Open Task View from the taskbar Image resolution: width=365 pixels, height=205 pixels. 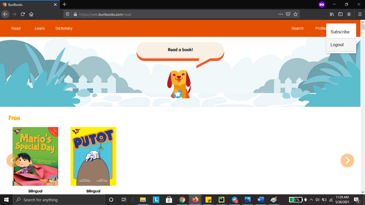[124, 200]
